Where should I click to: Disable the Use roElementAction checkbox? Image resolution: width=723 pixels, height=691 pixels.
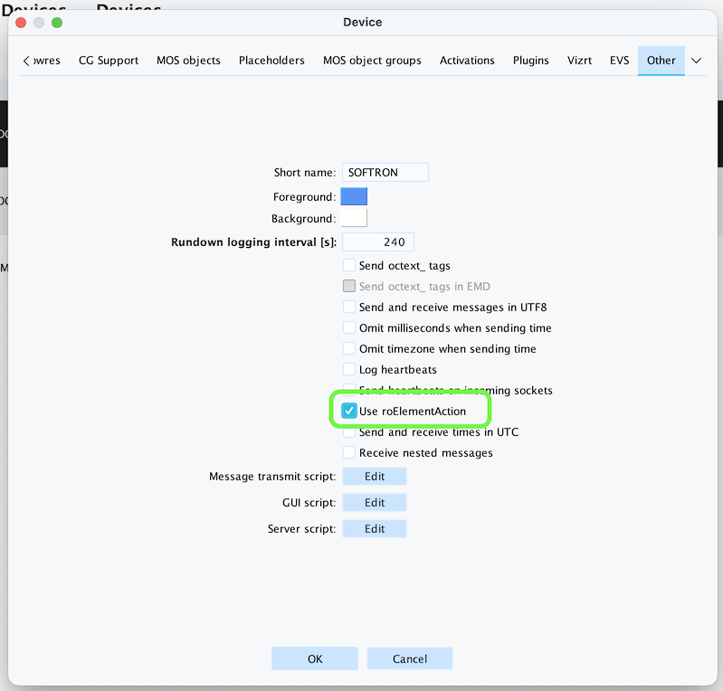[x=349, y=411]
